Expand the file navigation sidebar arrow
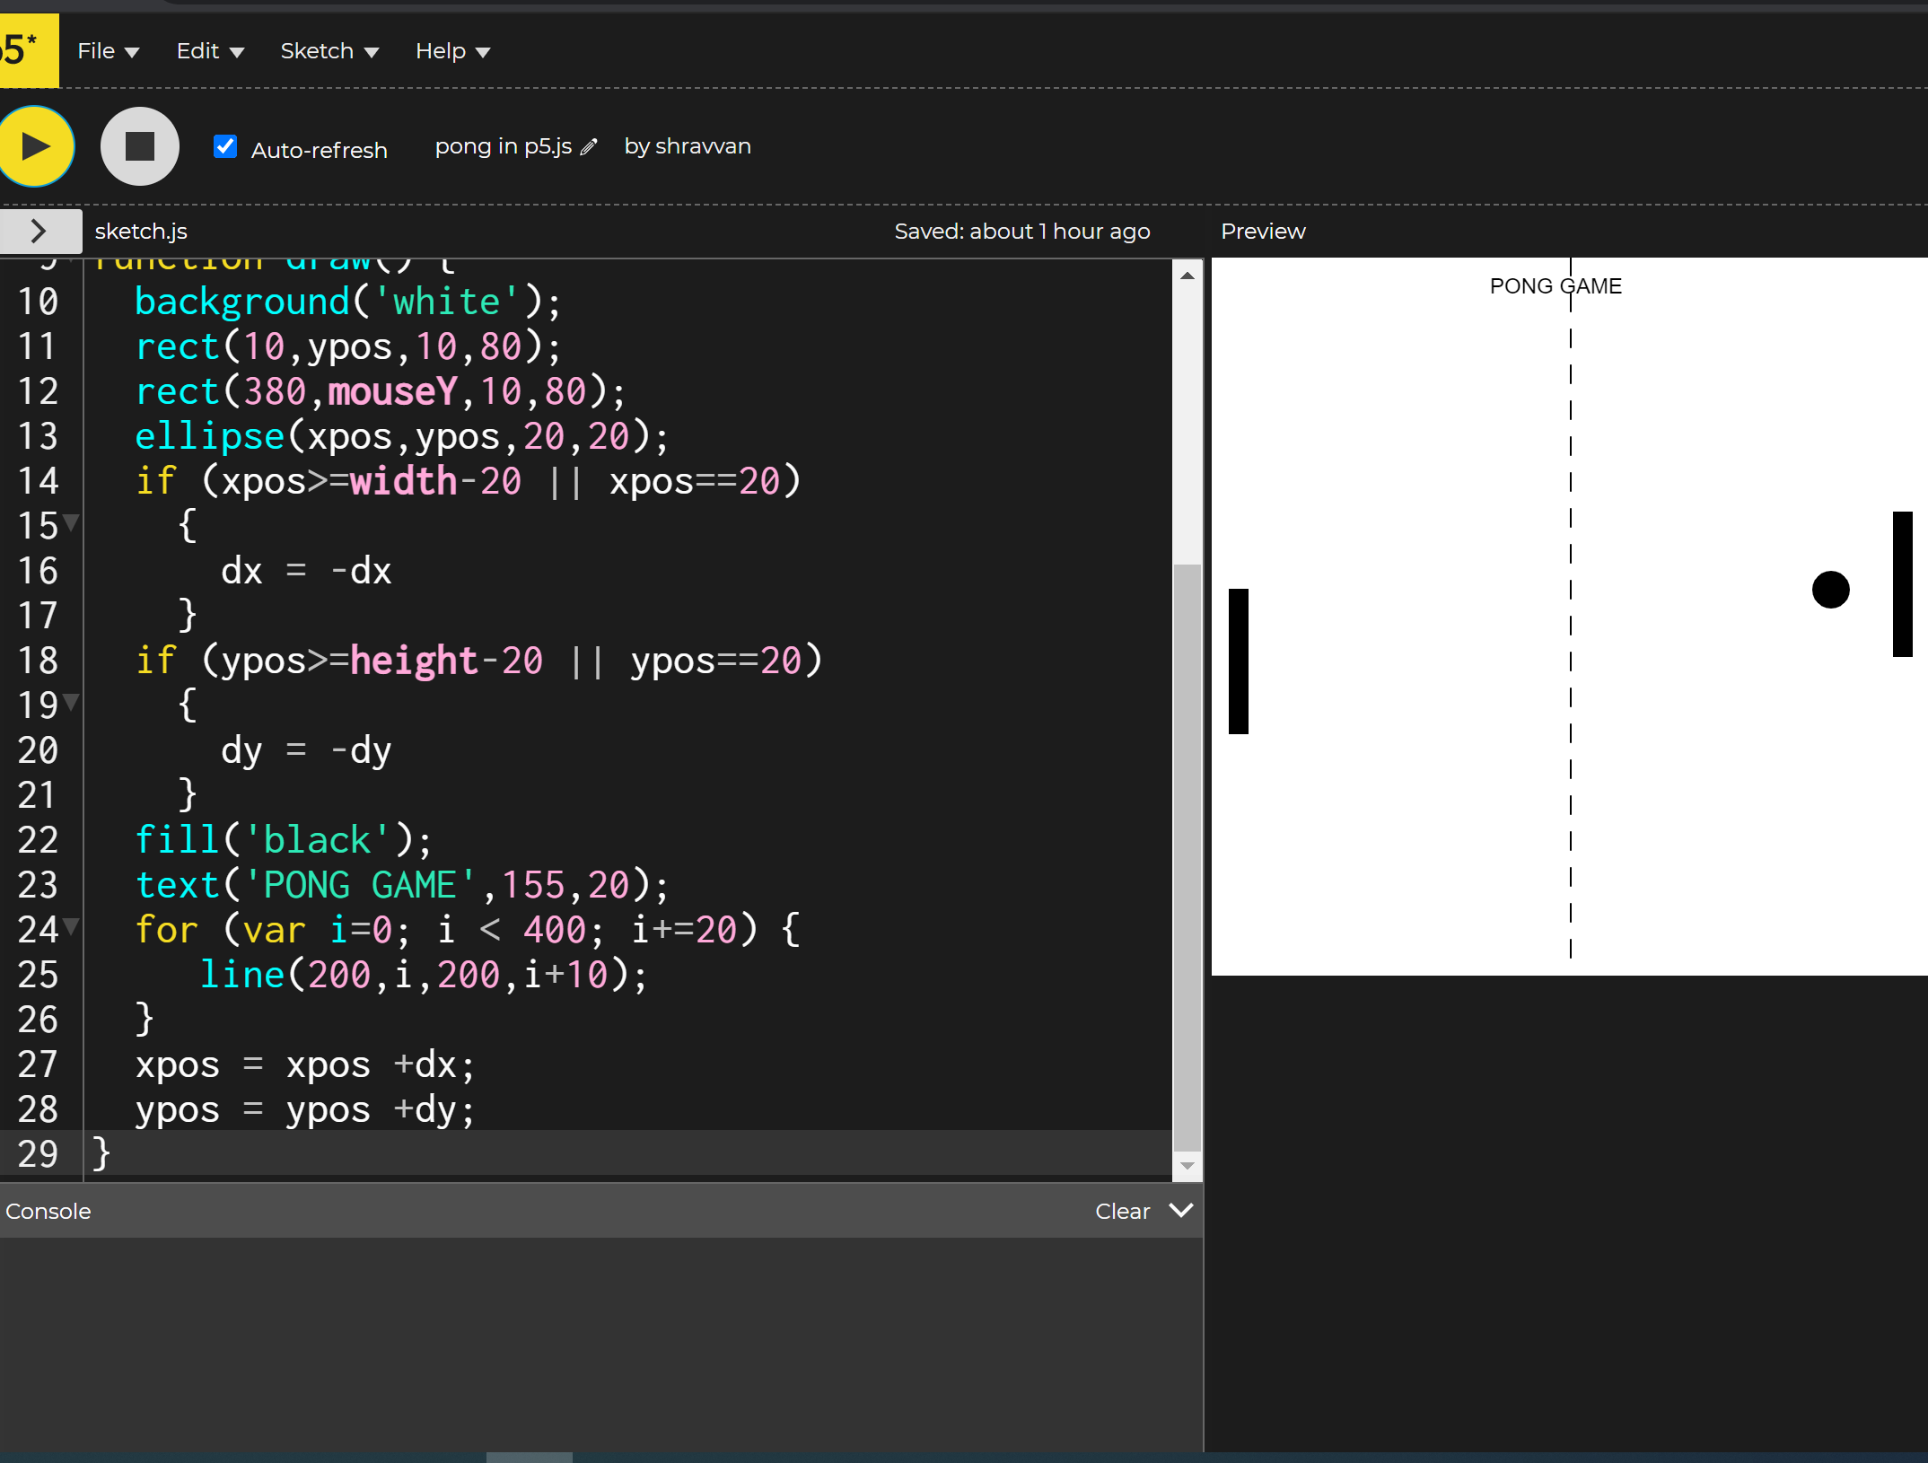This screenshot has width=1928, height=1463. point(40,231)
